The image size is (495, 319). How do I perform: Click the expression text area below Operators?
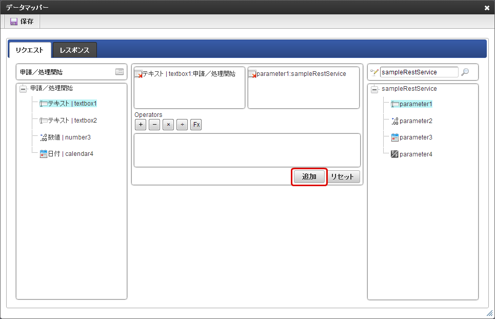(247, 150)
